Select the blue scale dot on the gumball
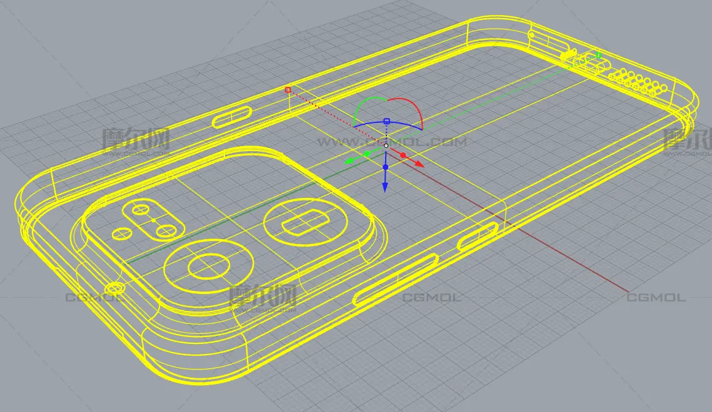This screenshot has height=412, width=712. click(x=386, y=167)
